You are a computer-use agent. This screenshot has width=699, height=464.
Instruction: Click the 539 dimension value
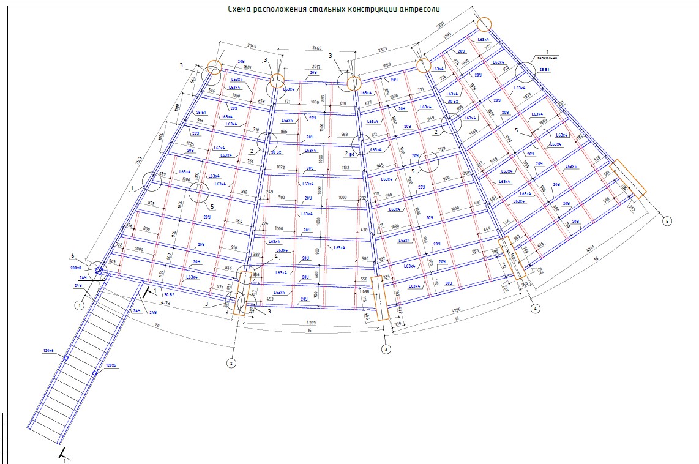tap(162, 174)
